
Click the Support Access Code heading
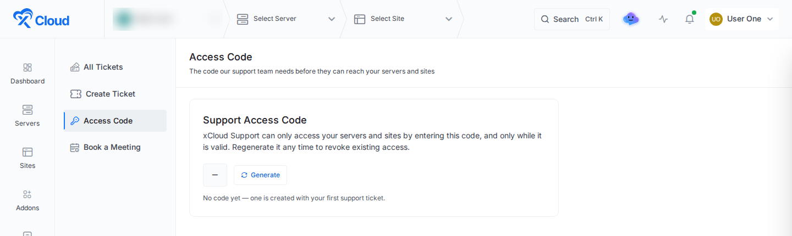click(255, 120)
